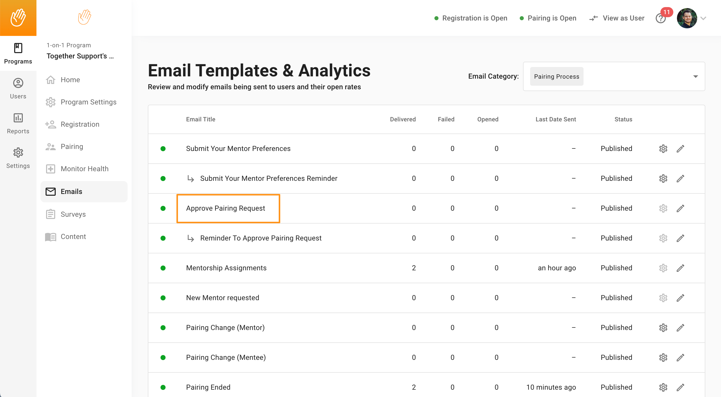Open settings gear for New Mentor requested
721x397 pixels.
click(x=663, y=298)
